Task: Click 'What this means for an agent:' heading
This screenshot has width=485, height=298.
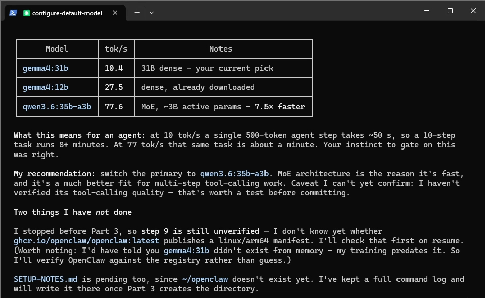Action: 79,135
